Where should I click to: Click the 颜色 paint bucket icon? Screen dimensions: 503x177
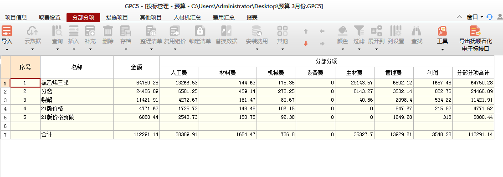(x=343, y=31)
